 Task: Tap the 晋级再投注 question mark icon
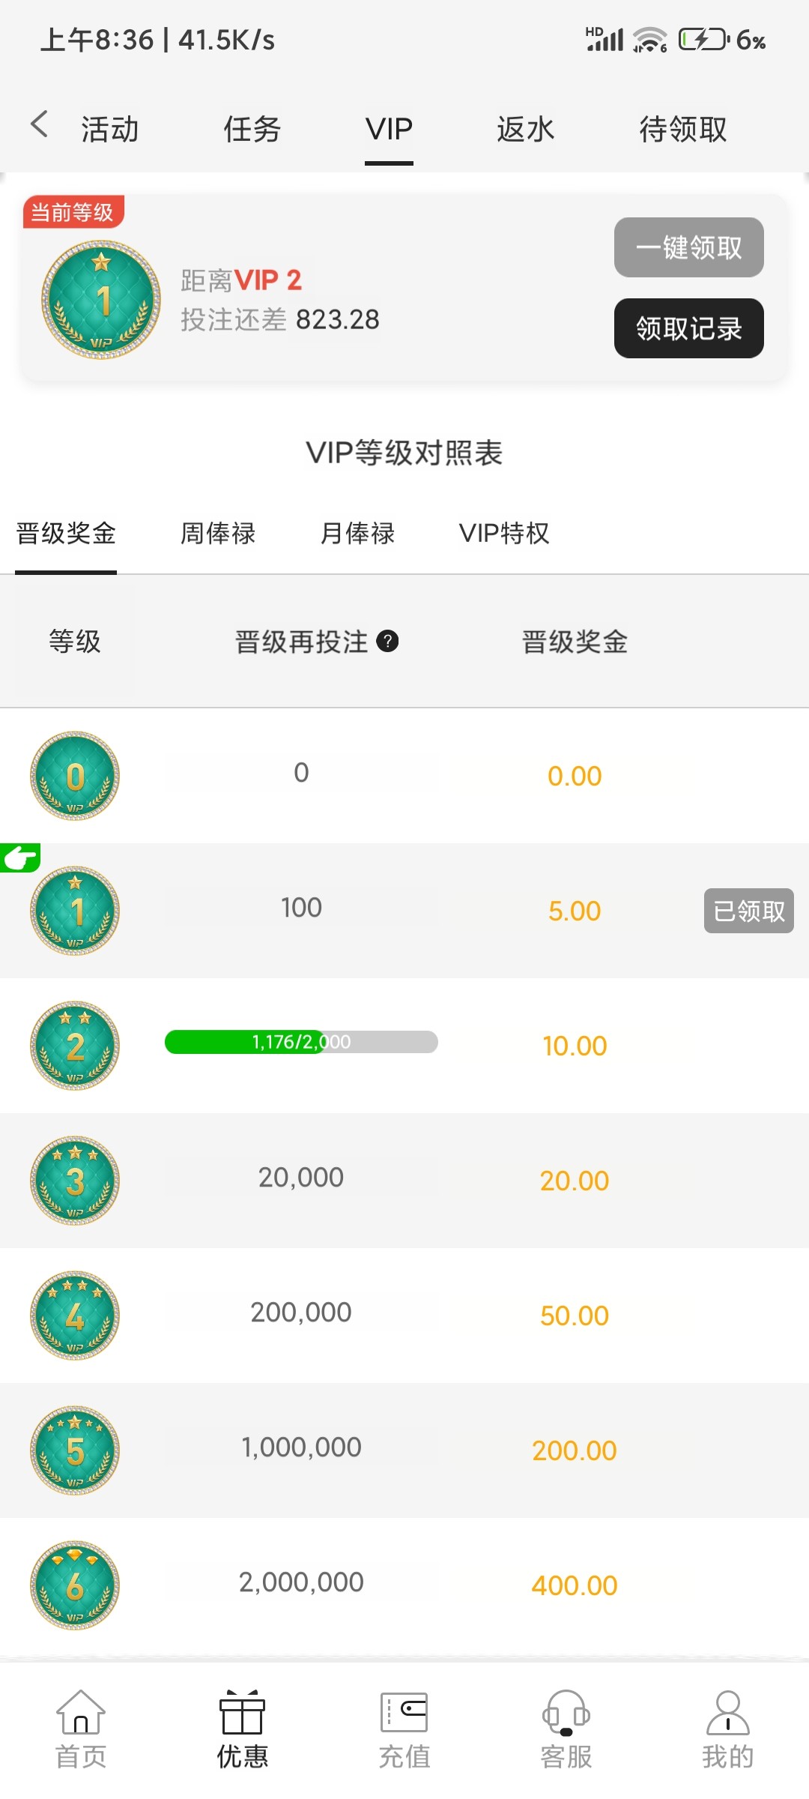pos(387,642)
